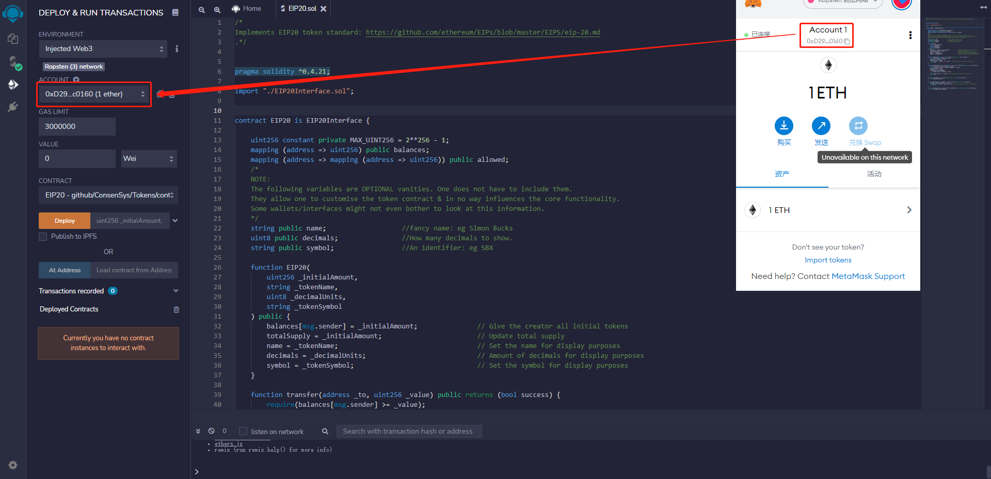Click the orange Deploy button

[65, 221]
